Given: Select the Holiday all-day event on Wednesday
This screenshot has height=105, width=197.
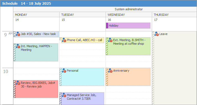Looking at the screenshot, I should click(128, 26).
